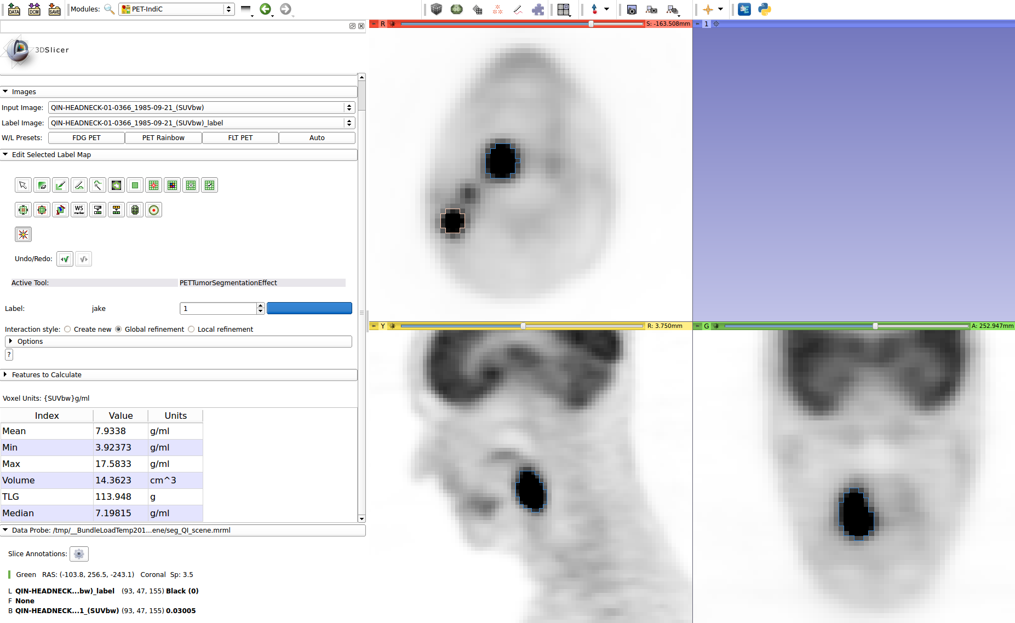This screenshot has width=1015, height=623.
Task: Select the WS marker watershed tool
Action: pyautogui.click(x=79, y=210)
